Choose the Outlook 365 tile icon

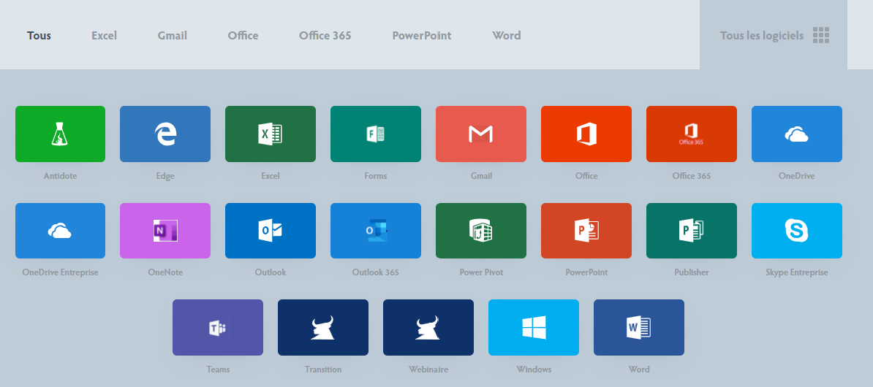pyautogui.click(x=376, y=231)
